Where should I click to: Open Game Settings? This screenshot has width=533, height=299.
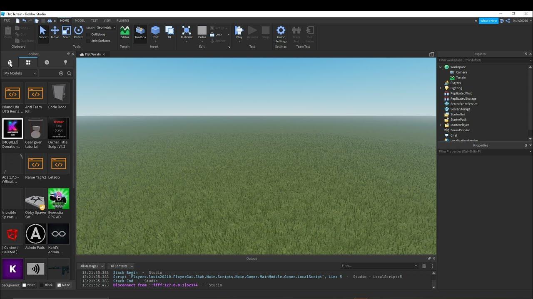pyautogui.click(x=281, y=34)
